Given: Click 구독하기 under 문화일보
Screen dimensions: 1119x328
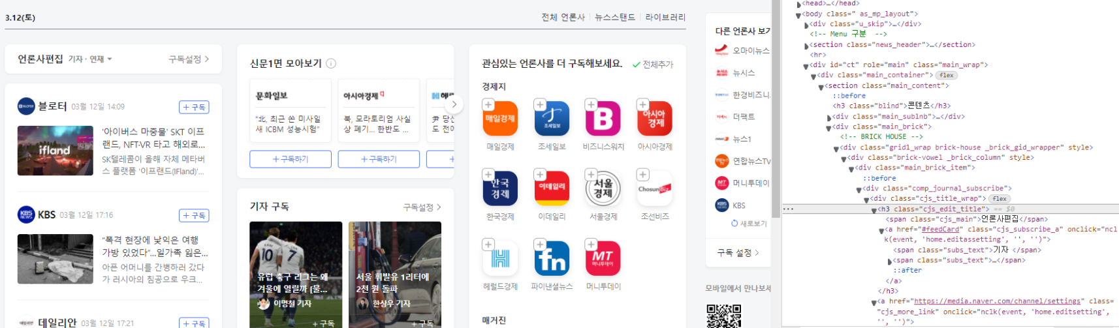Looking at the screenshot, I should tap(291, 159).
